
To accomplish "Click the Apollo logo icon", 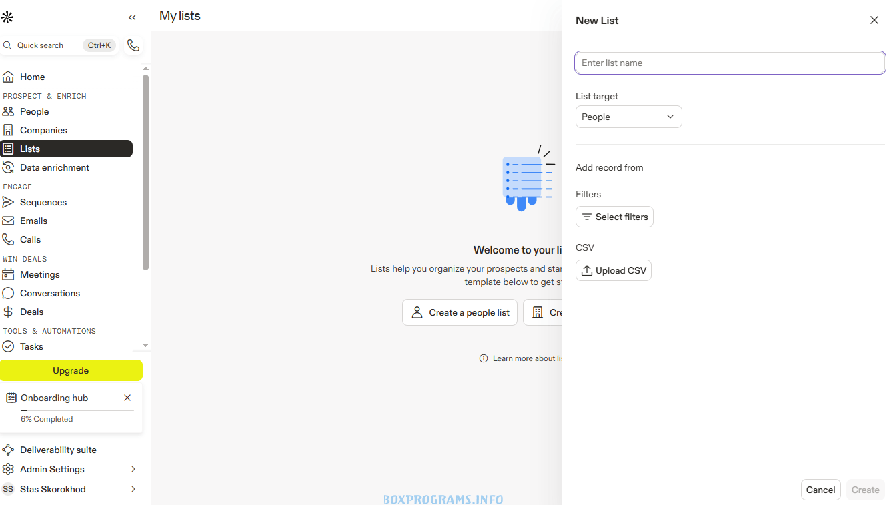I will (x=7, y=17).
